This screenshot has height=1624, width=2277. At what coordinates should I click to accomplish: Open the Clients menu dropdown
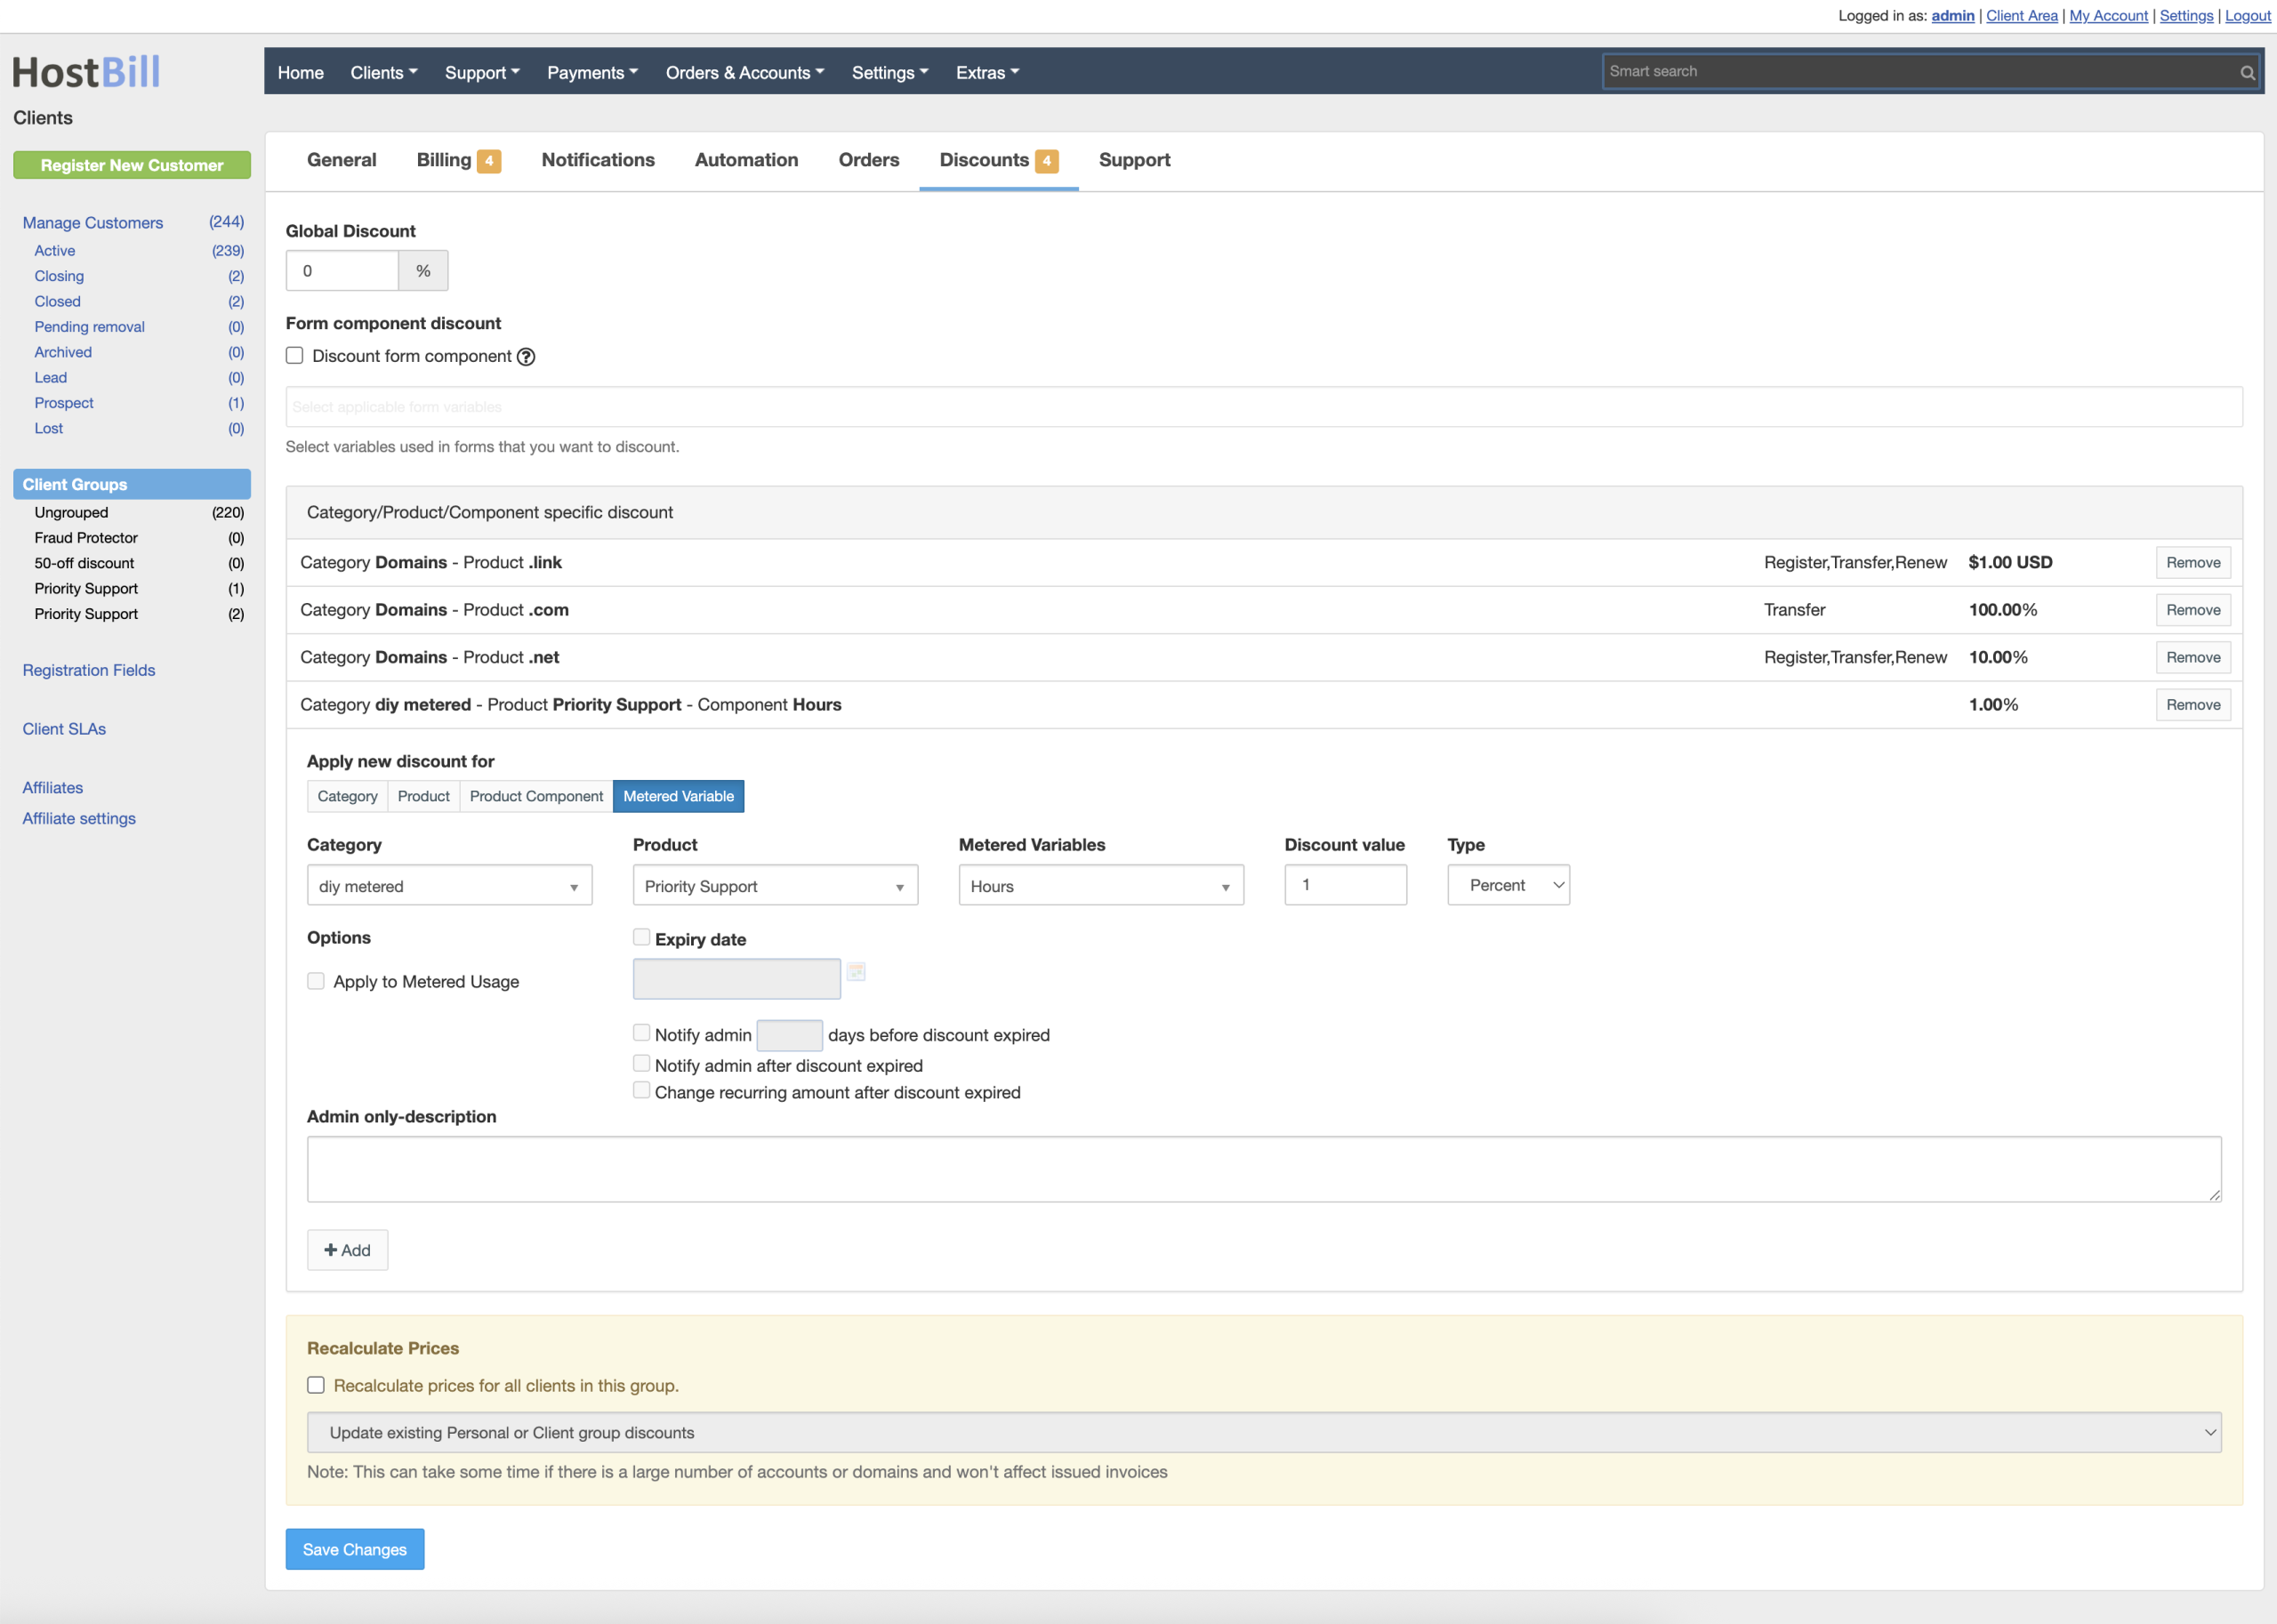[x=384, y=72]
